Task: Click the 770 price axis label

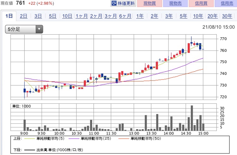Action: pyautogui.click(x=223, y=39)
